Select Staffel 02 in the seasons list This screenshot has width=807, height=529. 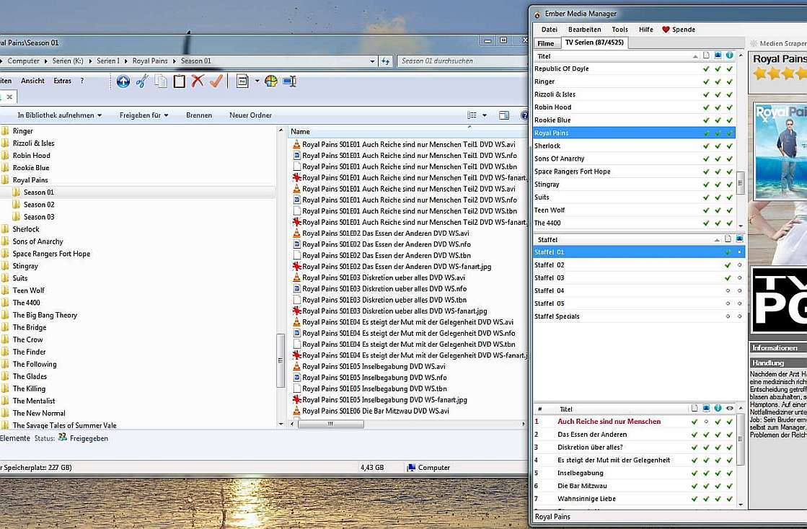tap(639, 265)
